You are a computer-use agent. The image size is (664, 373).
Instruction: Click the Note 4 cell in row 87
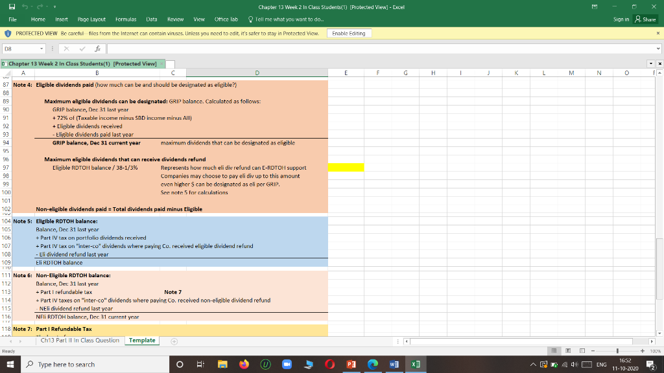tap(23, 85)
